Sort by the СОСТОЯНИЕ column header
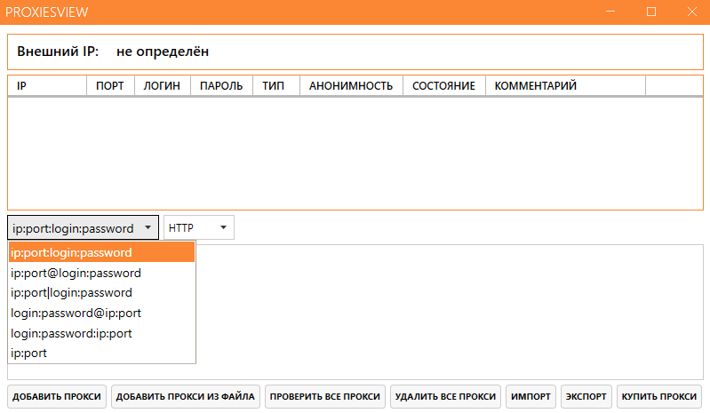710x413 pixels. (444, 85)
